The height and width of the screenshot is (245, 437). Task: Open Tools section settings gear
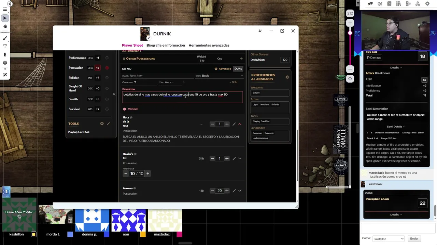click(x=102, y=124)
